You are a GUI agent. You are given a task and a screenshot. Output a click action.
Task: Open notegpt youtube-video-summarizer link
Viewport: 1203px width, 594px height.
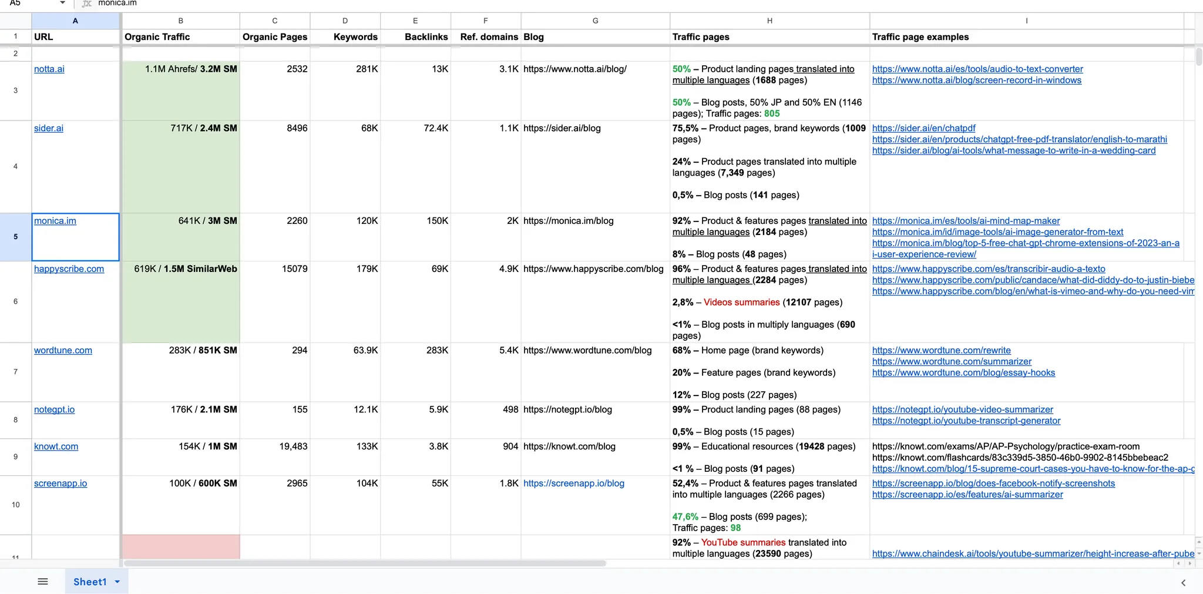pos(963,410)
